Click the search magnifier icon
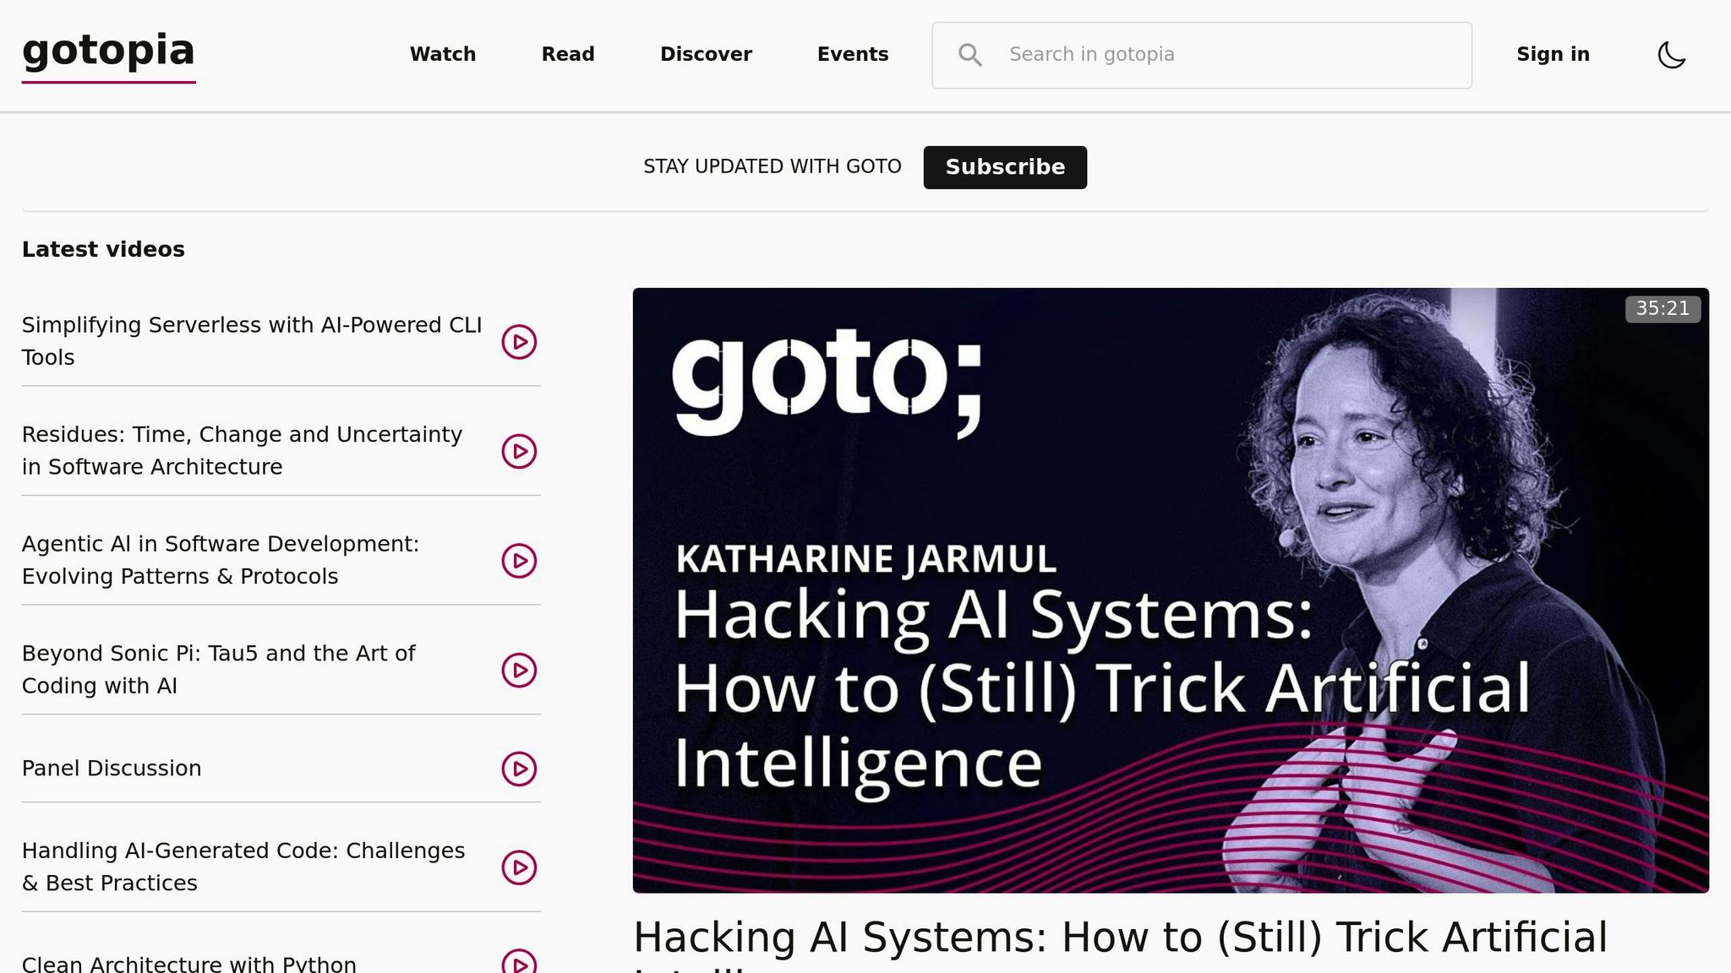Screen dimensions: 1731x973 click(x=969, y=55)
